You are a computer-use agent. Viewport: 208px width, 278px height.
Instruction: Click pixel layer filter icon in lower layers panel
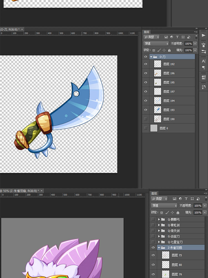click(174, 199)
